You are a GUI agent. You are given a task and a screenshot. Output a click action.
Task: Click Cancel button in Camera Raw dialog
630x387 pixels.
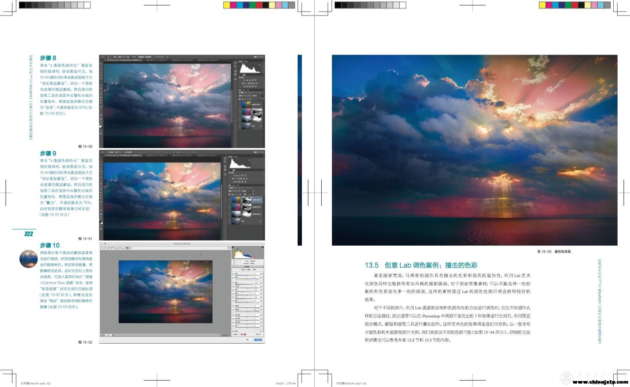[247, 340]
